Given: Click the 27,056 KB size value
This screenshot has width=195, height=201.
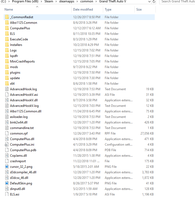Looking at the screenshot, I should (x=147, y=133).
